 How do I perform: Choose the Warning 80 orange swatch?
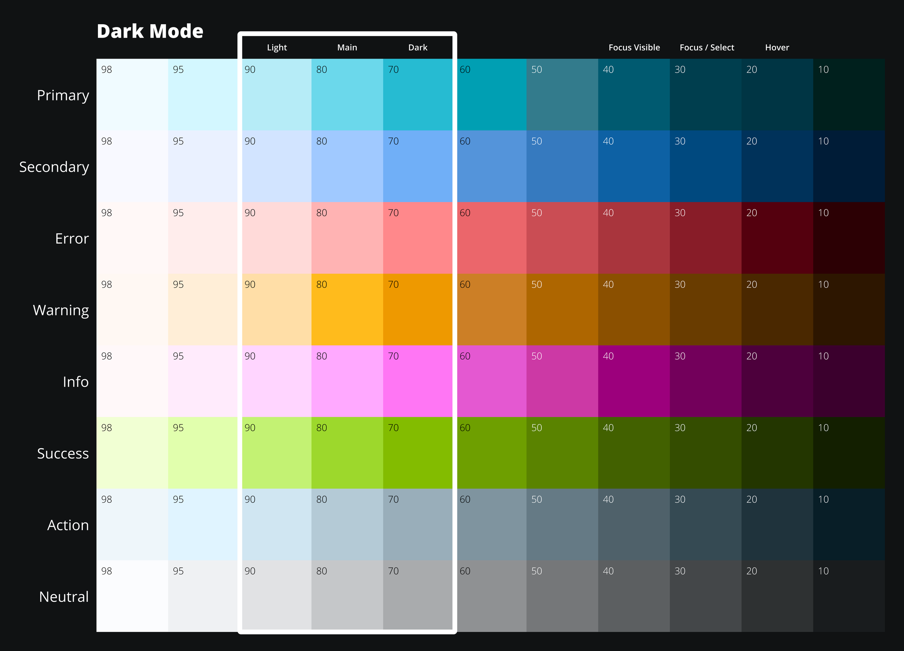coord(347,309)
